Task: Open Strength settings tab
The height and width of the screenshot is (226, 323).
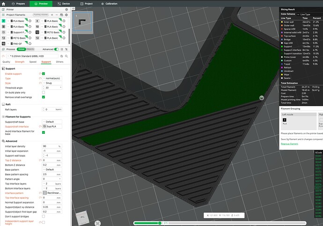Action: 20,62
